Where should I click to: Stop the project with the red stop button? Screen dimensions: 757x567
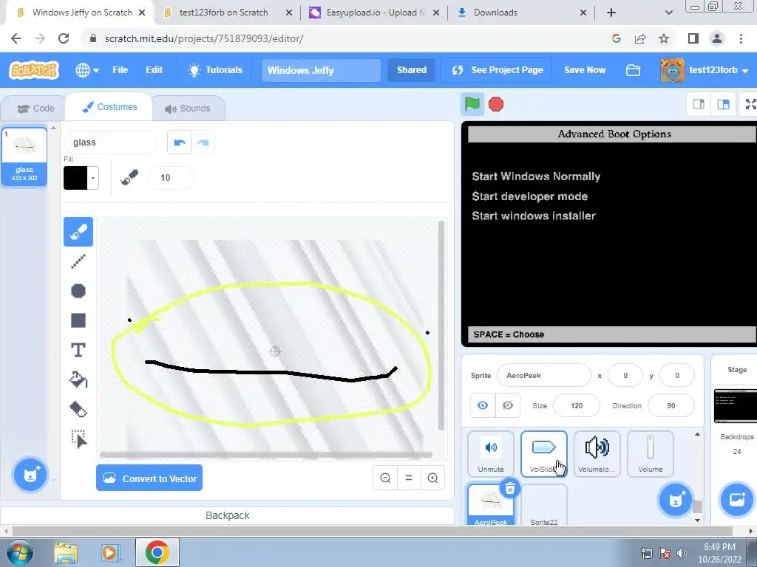(x=496, y=104)
